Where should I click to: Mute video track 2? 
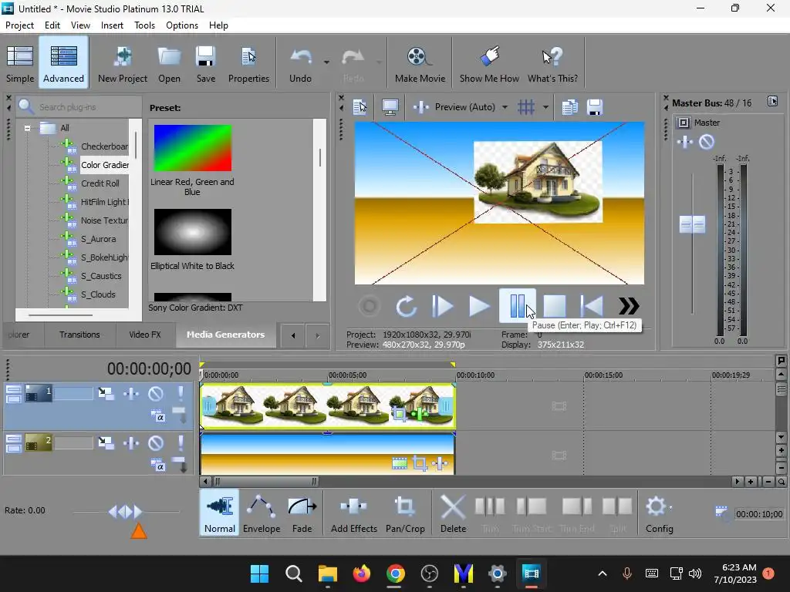156,443
